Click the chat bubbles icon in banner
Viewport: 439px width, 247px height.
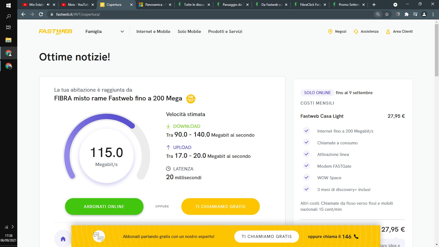click(x=99, y=236)
